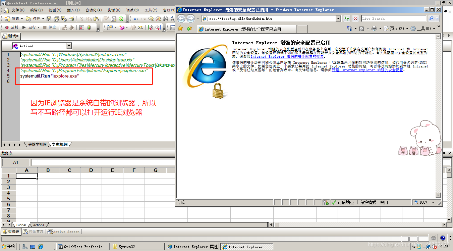This screenshot has width=453, height=251.
Task: Click the Live Search input box
Action: pyautogui.click(x=394, y=19)
